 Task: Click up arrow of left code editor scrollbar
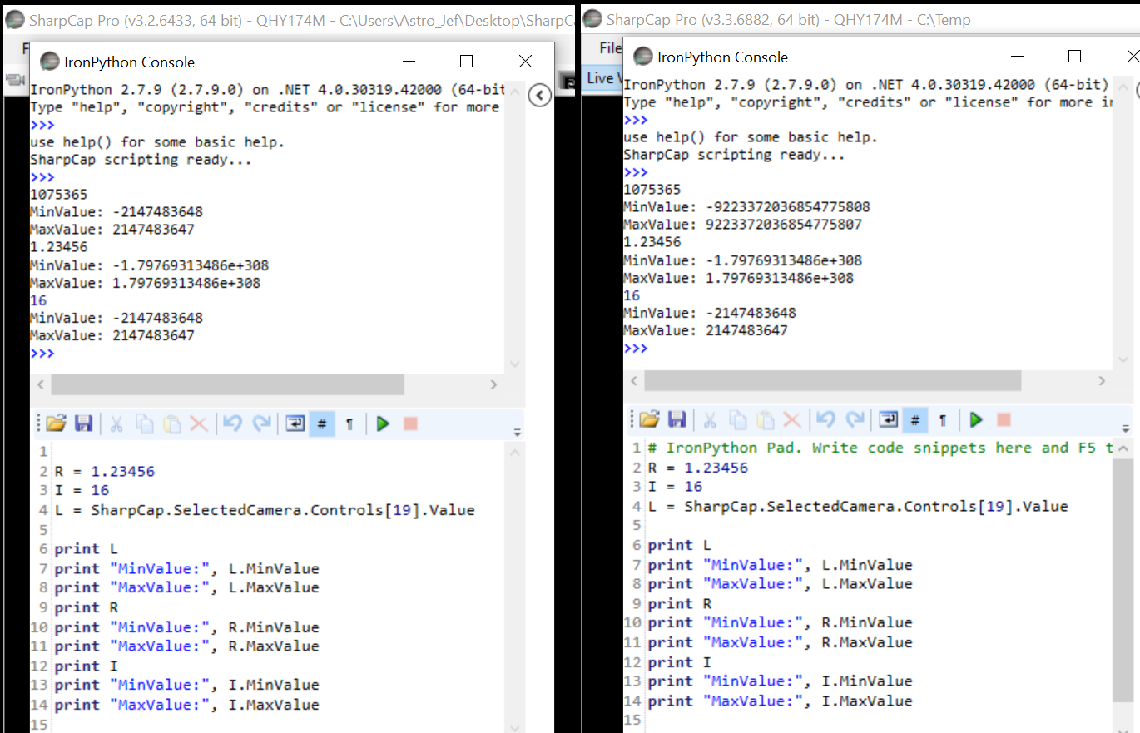[513, 453]
